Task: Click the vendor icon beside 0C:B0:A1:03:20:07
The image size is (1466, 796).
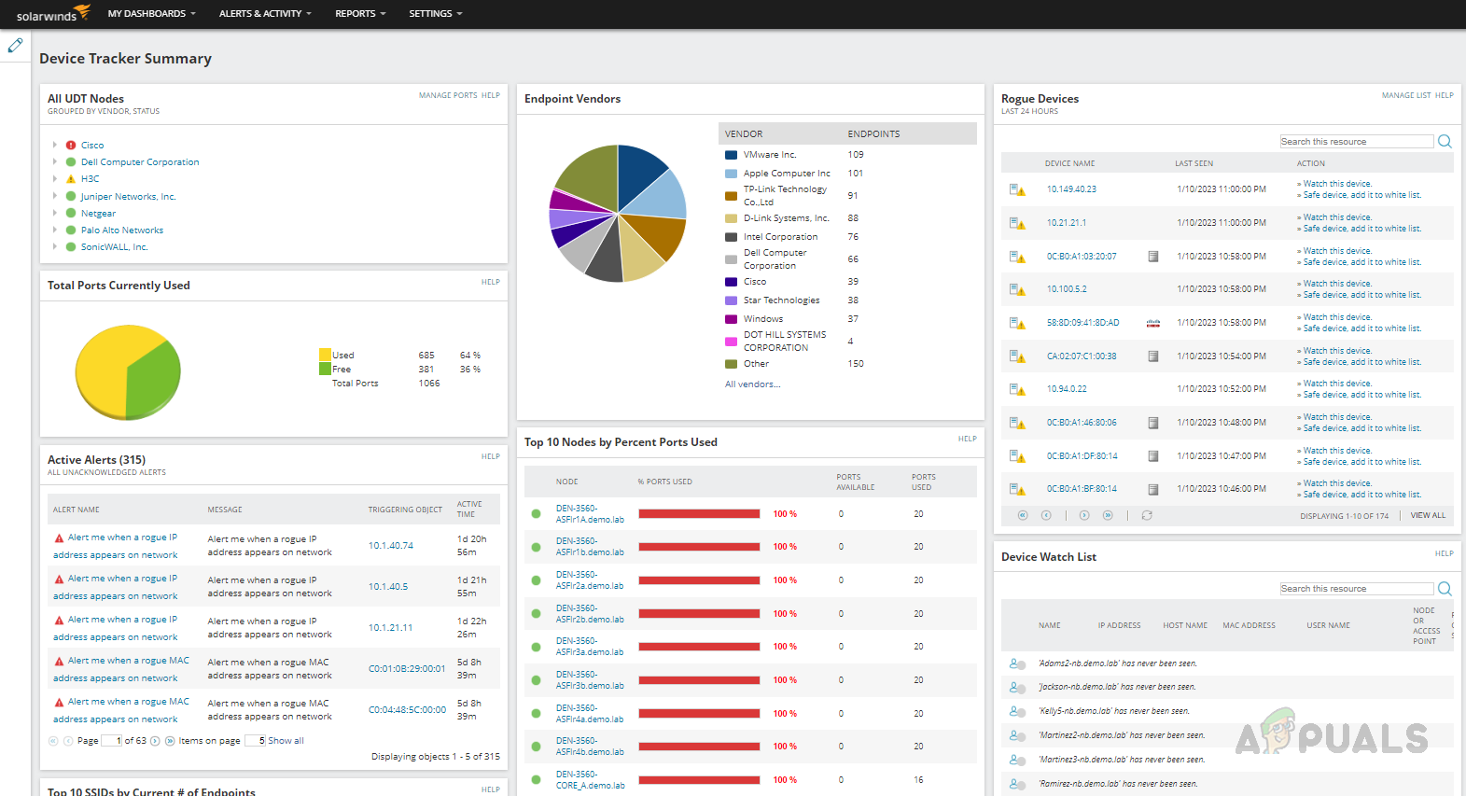Action: [x=1153, y=256]
